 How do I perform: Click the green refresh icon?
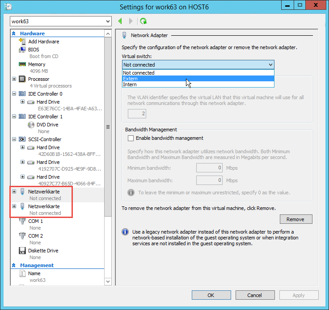[143, 21]
